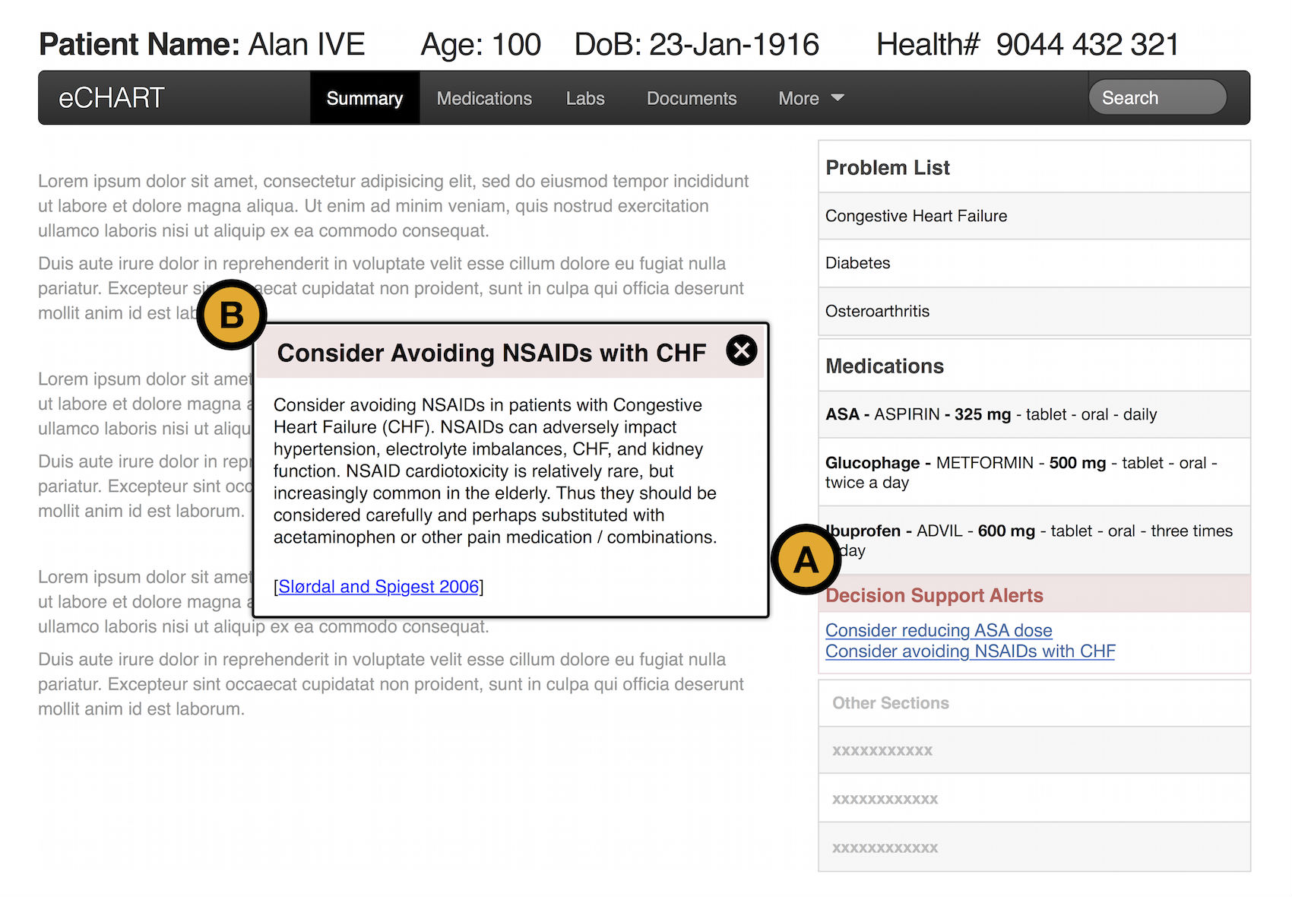Go to the Labs tab
Screen dimensions: 1292x897
click(x=585, y=98)
